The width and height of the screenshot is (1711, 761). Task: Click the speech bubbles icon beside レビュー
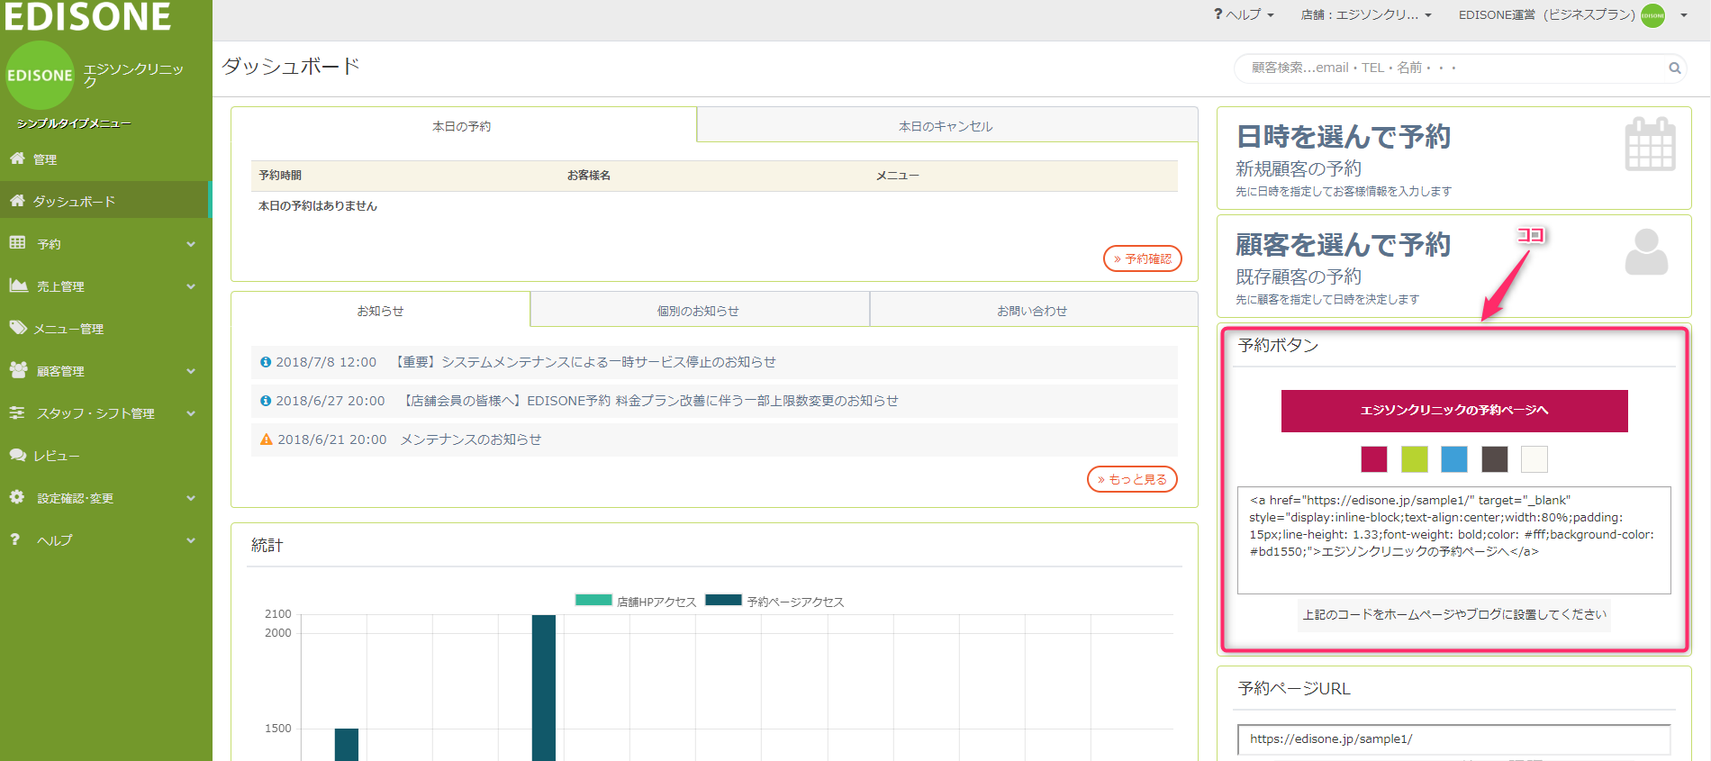(x=18, y=455)
